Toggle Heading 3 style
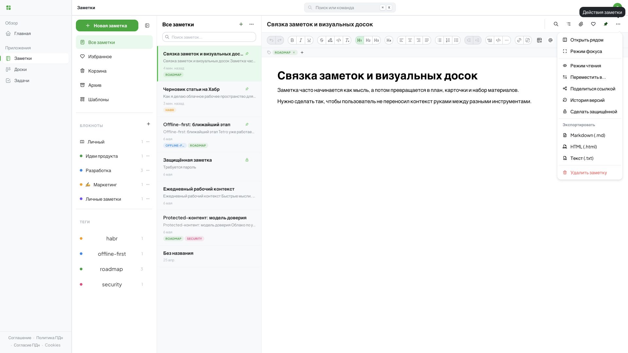This screenshot has height=353, width=628. point(376,40)
